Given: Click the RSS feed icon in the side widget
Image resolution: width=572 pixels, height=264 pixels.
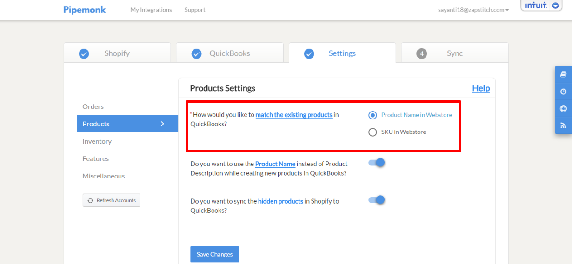Looking at the screenshot, I should (x=563, y=125).
